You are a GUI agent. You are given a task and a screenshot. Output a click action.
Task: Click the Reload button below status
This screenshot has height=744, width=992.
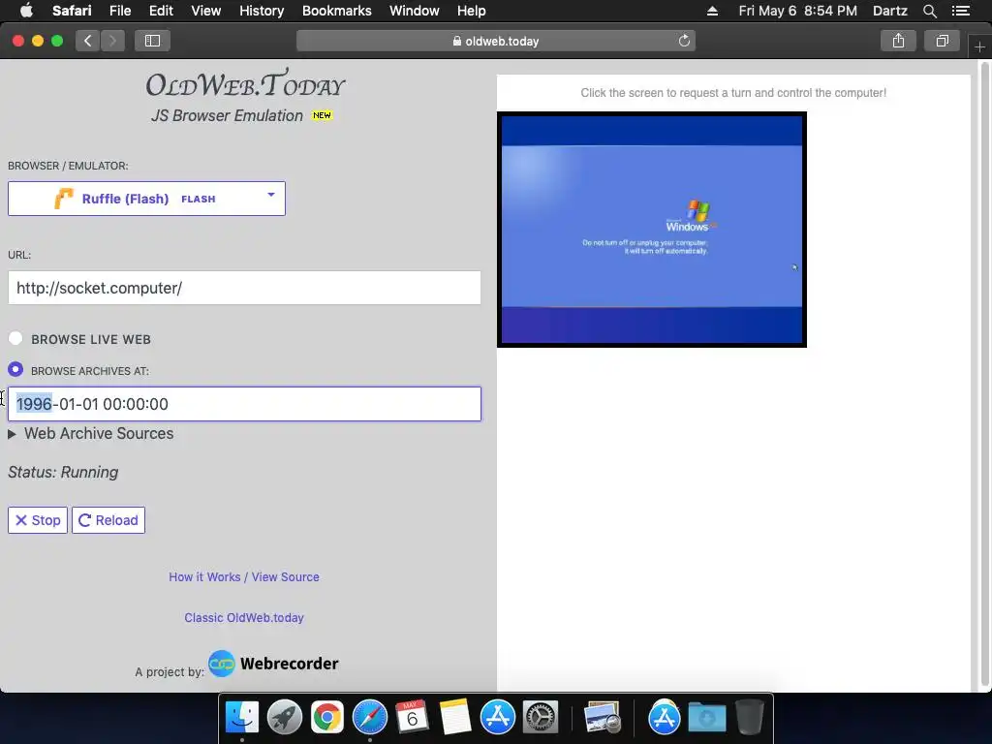108,520
